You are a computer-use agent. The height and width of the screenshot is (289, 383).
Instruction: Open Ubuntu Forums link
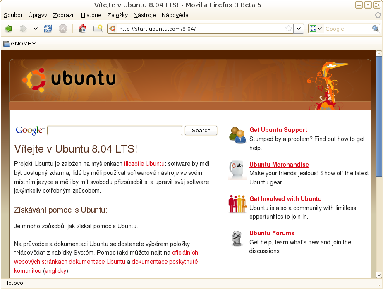(272, 233)
